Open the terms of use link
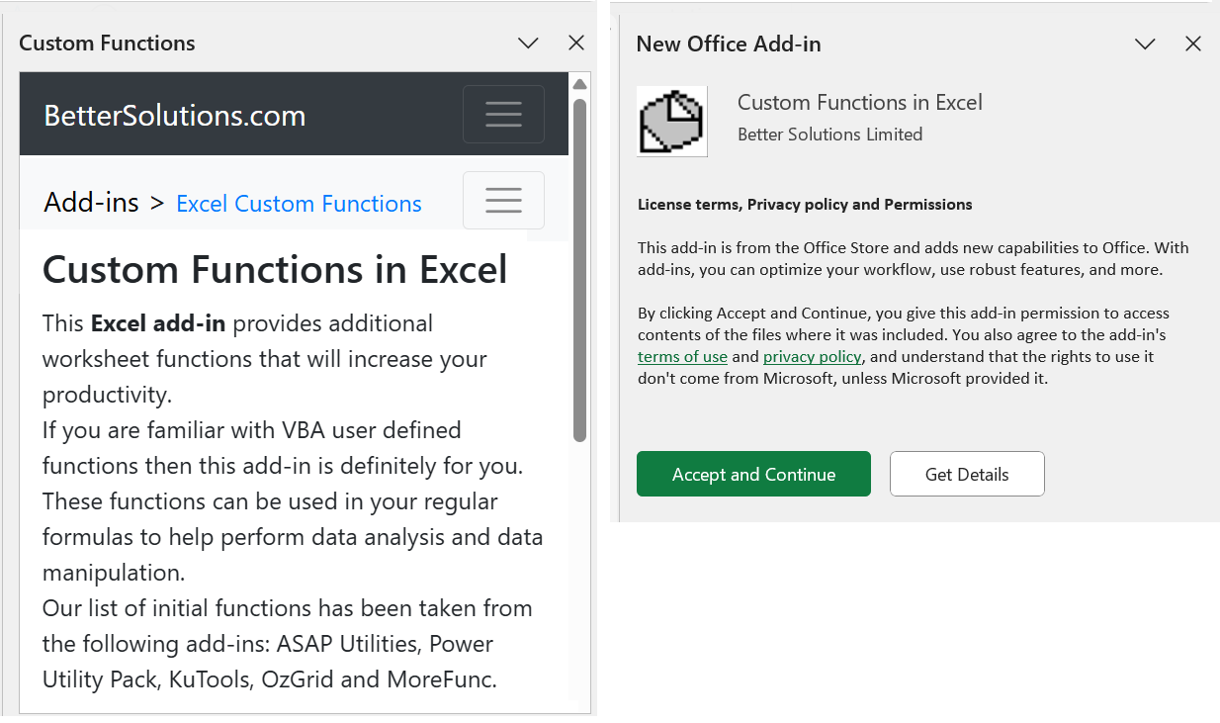Image resolution: width=1220 pixels, height=723 pixels. pyautogui.click(x=682, y=357)
